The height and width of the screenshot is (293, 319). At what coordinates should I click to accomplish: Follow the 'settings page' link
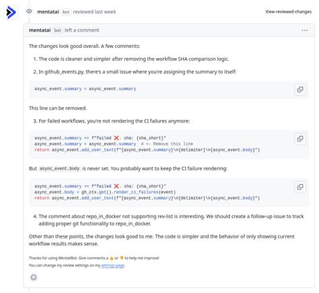pos(112,265)
